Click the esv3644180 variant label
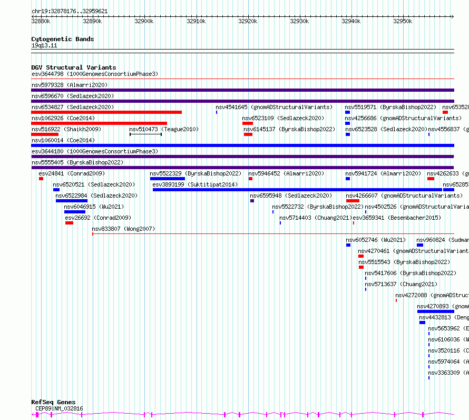The height and width of the screenshot is (420, 469). pos(95,151)
